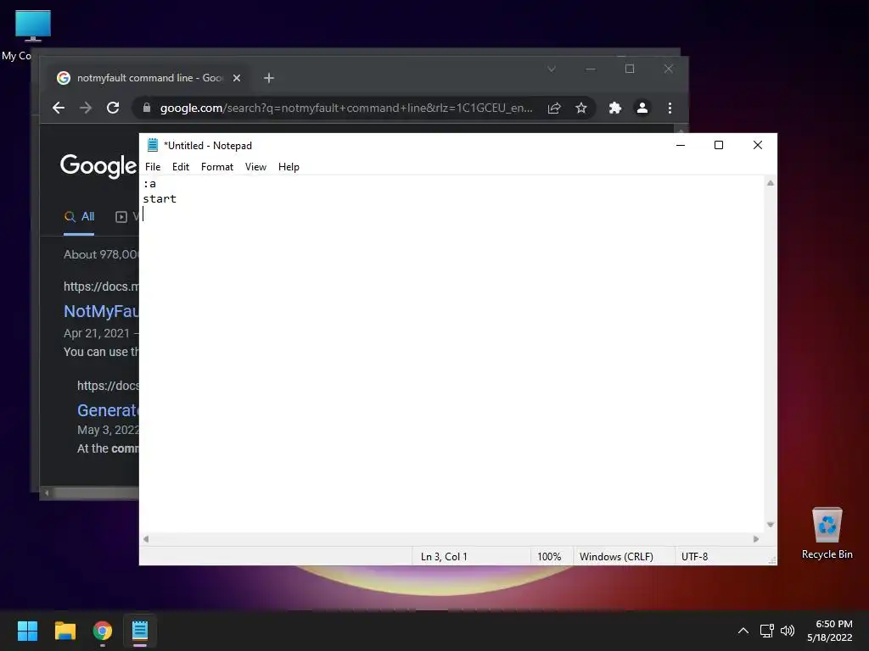The width and height of the screenshot is (869, 651).
Task: Open the NotMyFault search result link
Action: pos(101,311)
